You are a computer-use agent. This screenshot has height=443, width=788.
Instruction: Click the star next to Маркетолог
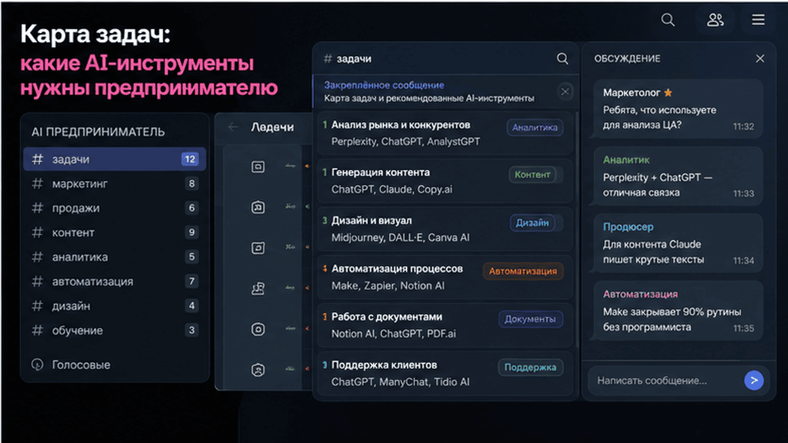click(x=668, y=93)
